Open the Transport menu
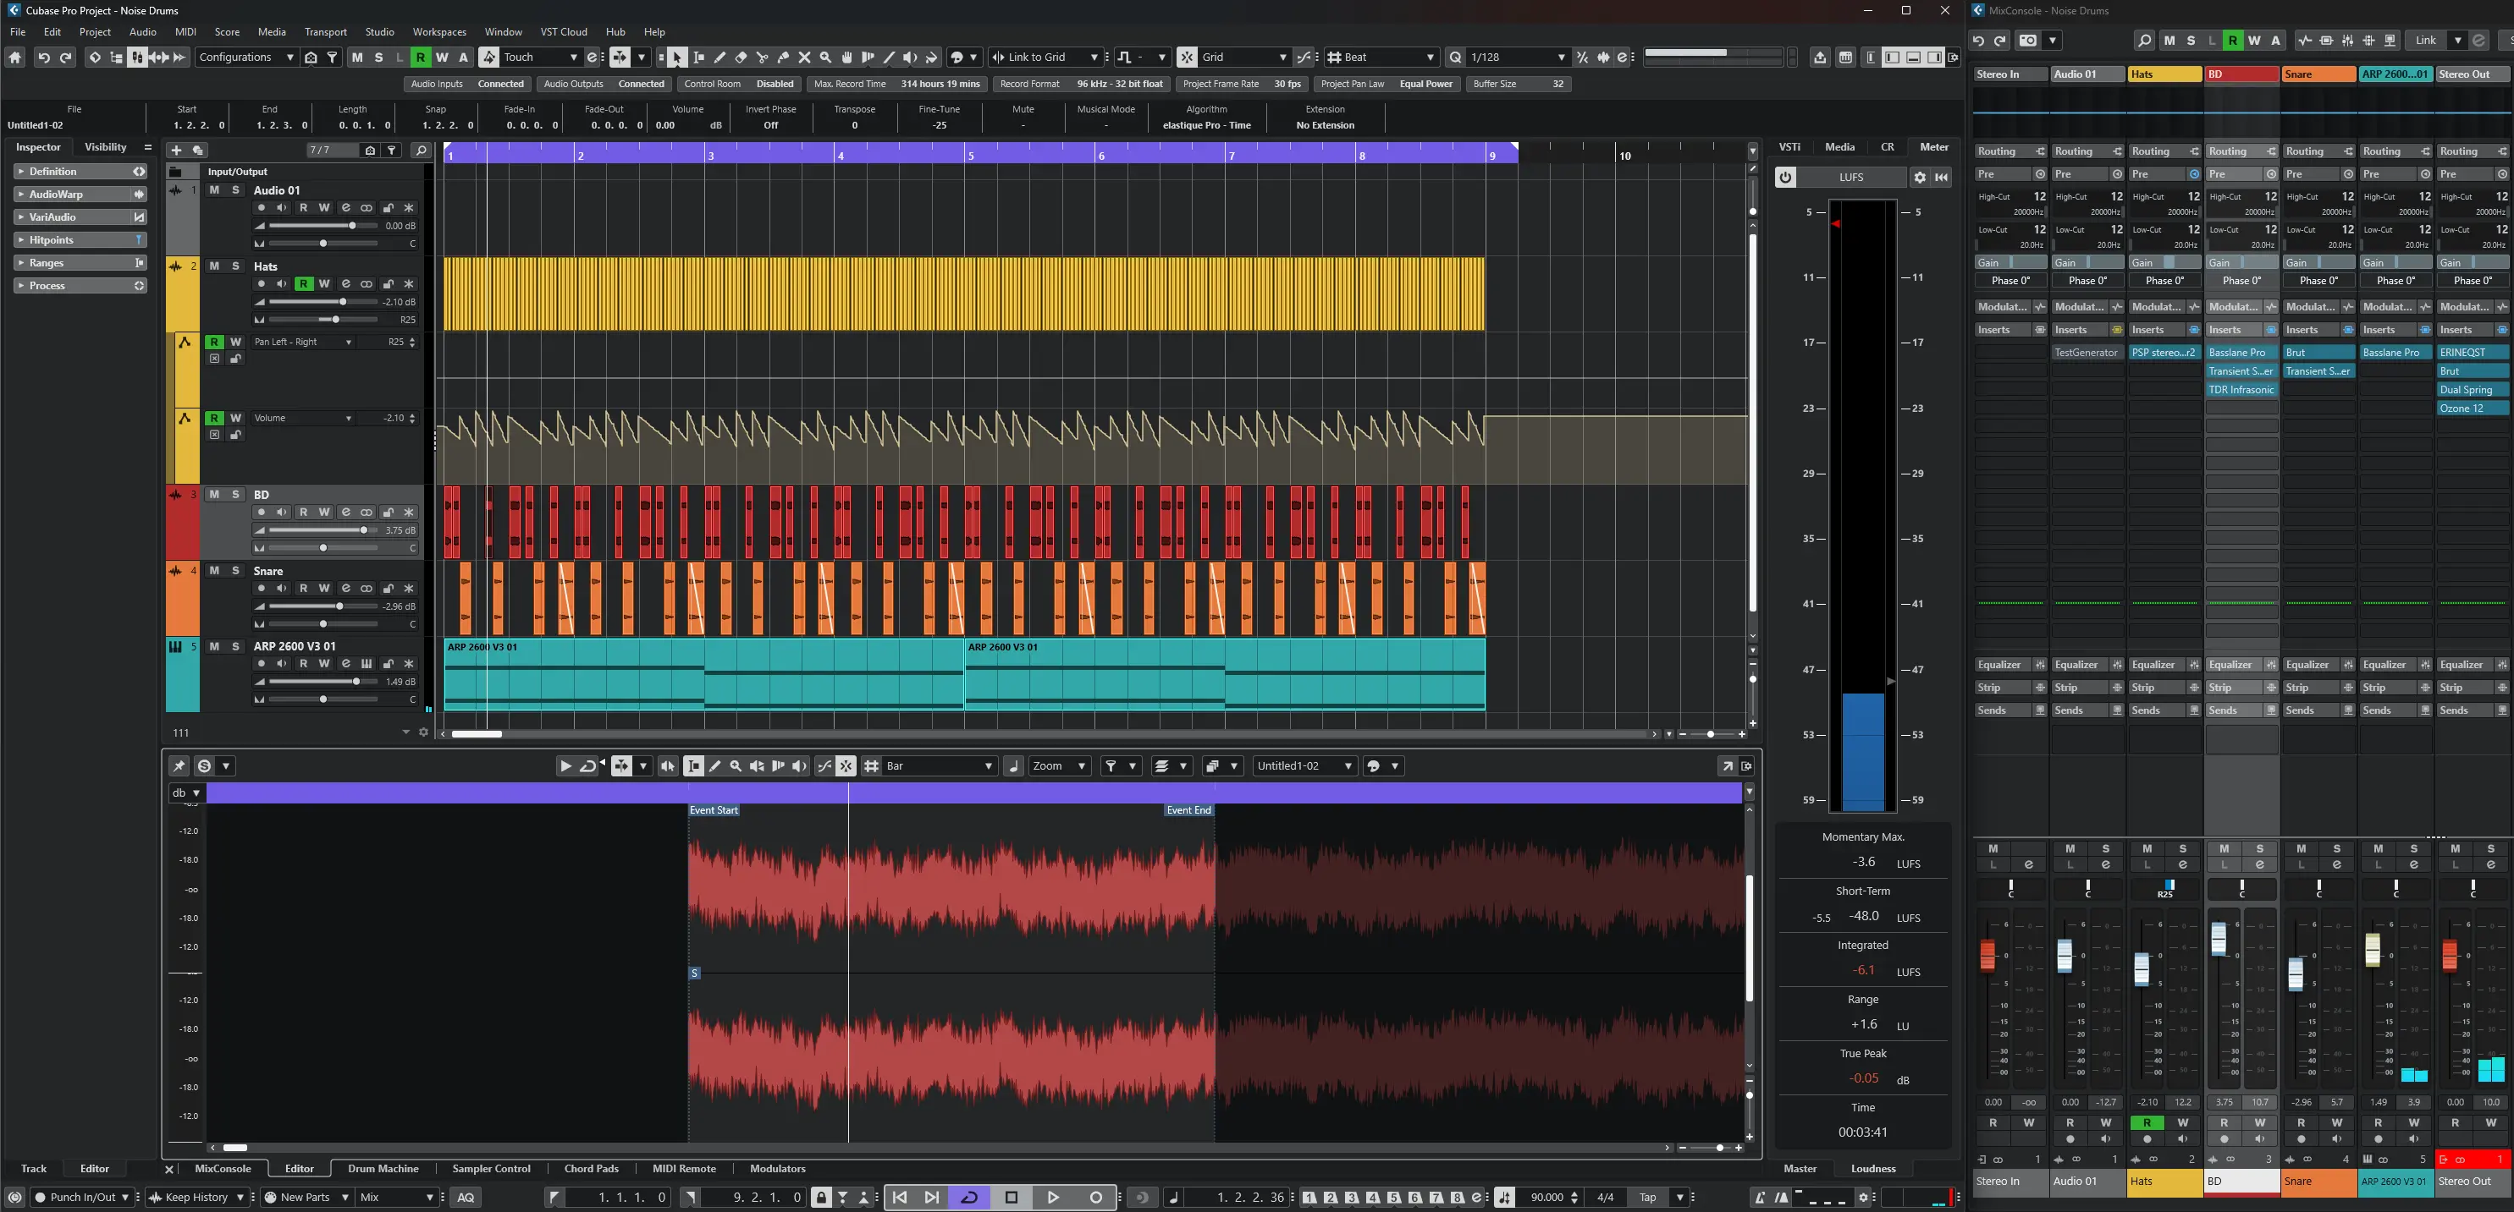This screenshot has width=2514, height=1212. click(325, 31)
